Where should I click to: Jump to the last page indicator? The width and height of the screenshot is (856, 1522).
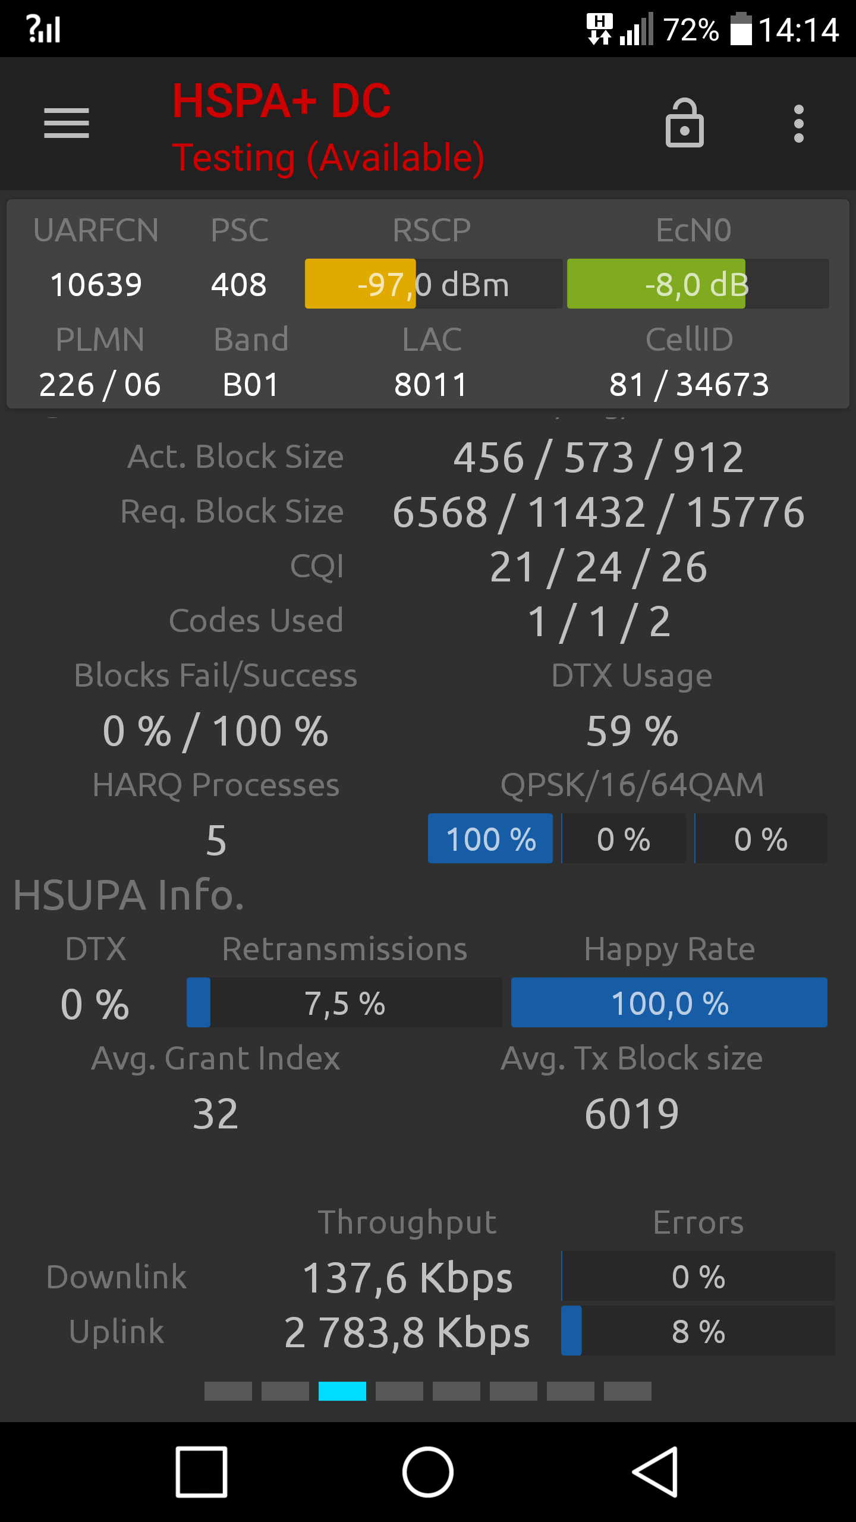click(628, 1391)
